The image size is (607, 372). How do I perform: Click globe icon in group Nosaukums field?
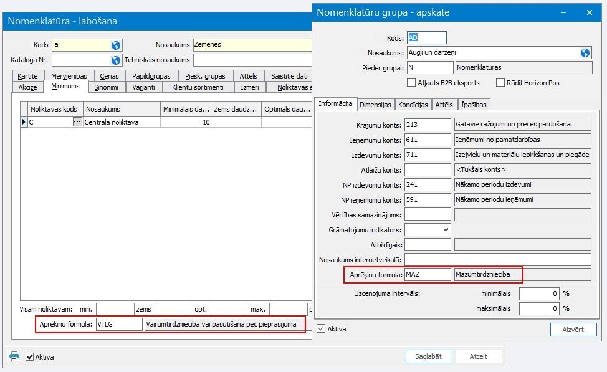(x=585, y=53)
